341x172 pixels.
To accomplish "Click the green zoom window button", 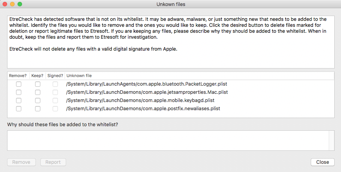I will click(20, 4).
